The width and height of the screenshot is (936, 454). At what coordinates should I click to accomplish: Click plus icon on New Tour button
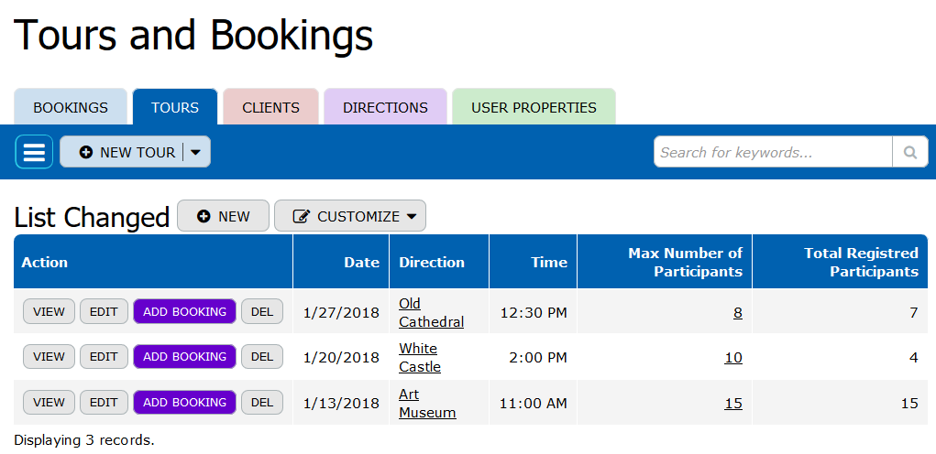click(x=86, y=153)
